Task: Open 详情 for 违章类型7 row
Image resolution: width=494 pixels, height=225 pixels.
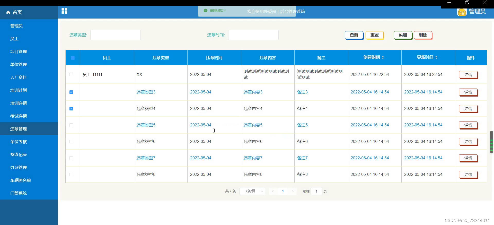Action: tap(468, 158)
